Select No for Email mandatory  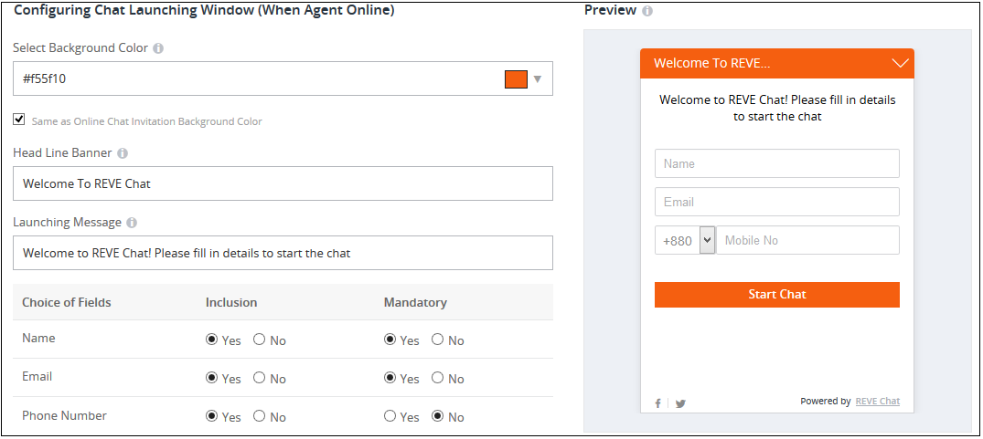coord(438,378)
